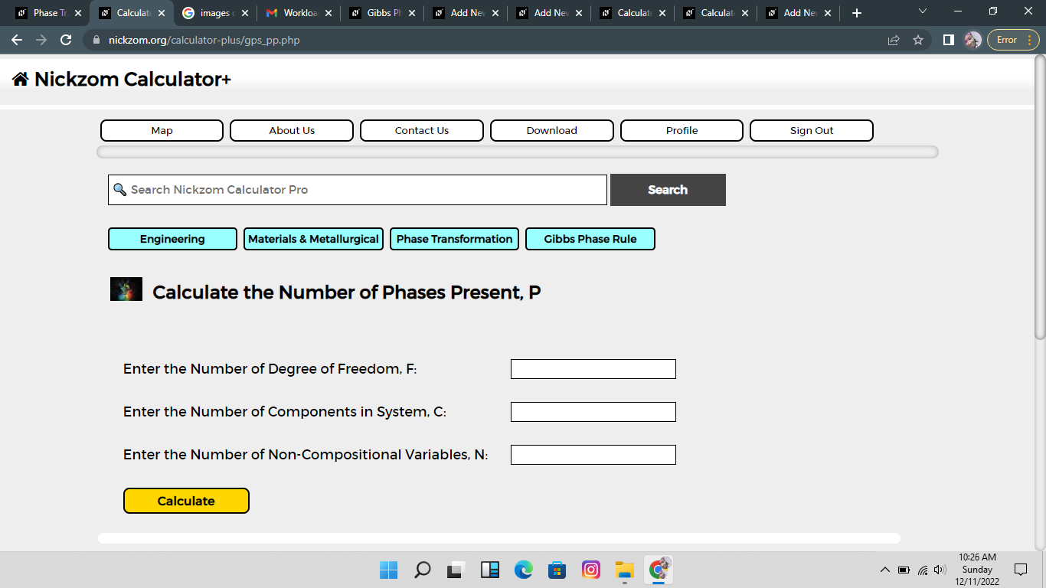This screenshot has width=1046, height=588.
Task: Focus the Non-Compositional Variables, N input
Action: (593, 455)
